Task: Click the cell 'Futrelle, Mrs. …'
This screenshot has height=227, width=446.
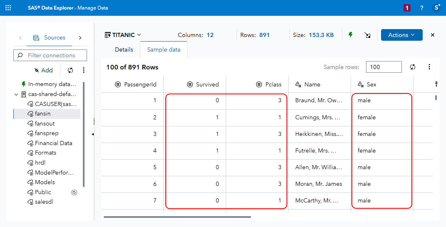Action: (320, 151)
